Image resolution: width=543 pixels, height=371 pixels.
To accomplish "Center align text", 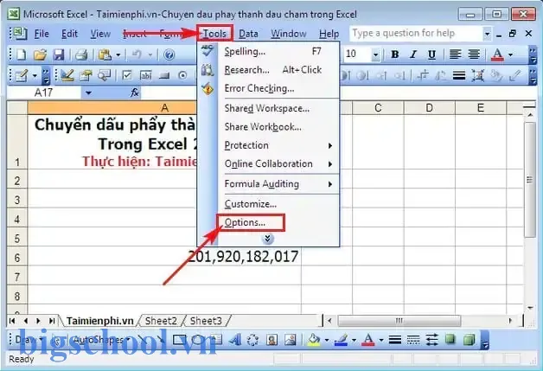I will (474, 54).
